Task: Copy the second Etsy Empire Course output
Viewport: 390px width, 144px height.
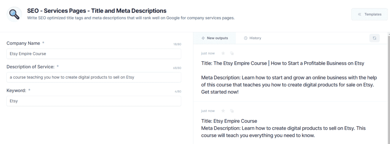Action: (x=232, y=111)
